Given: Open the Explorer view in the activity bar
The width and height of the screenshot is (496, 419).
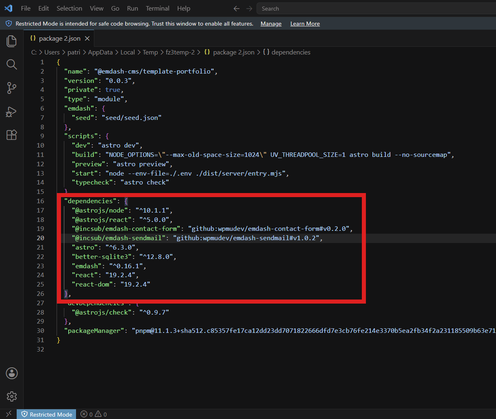Looking at the screenshot, I should (x=12, y=41).
